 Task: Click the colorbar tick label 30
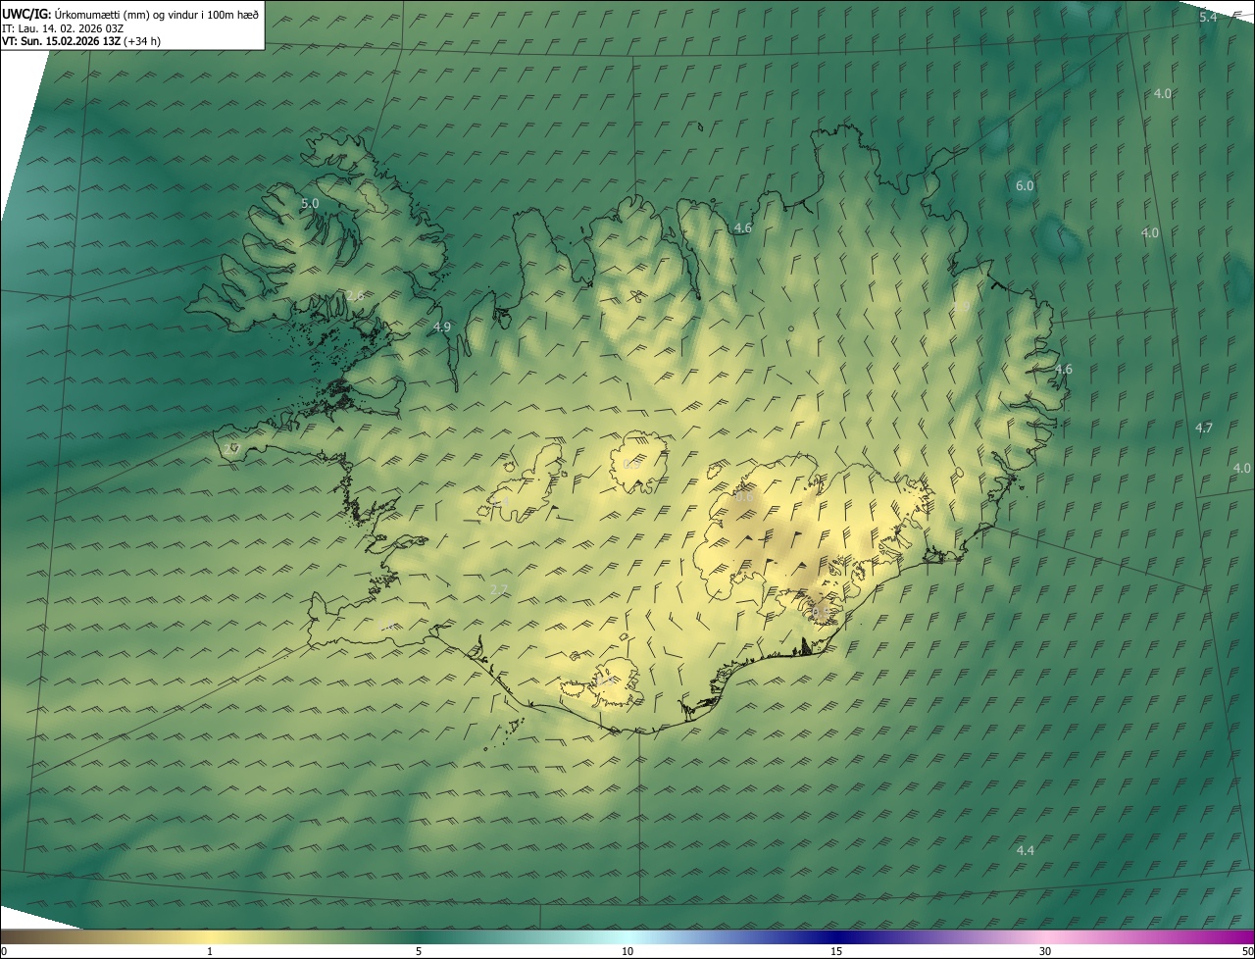(x=1045, y=951)
